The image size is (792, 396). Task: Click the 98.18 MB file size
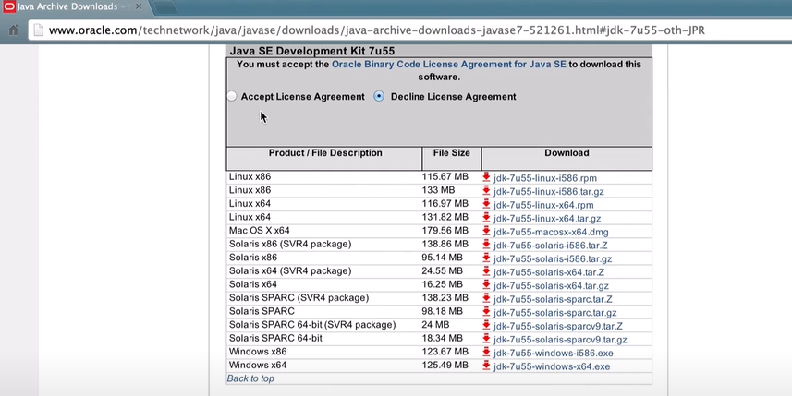[442, 311]
